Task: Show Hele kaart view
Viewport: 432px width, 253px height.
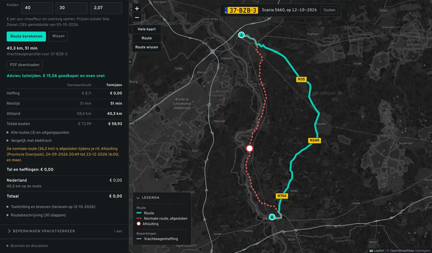Action: click(147, 29)
